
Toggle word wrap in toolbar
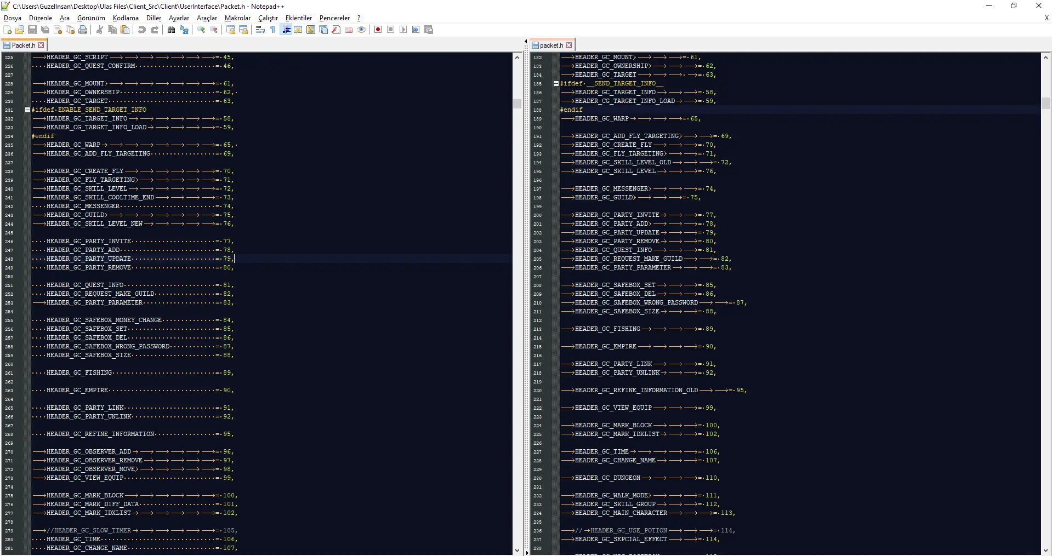tap(260, 30)
